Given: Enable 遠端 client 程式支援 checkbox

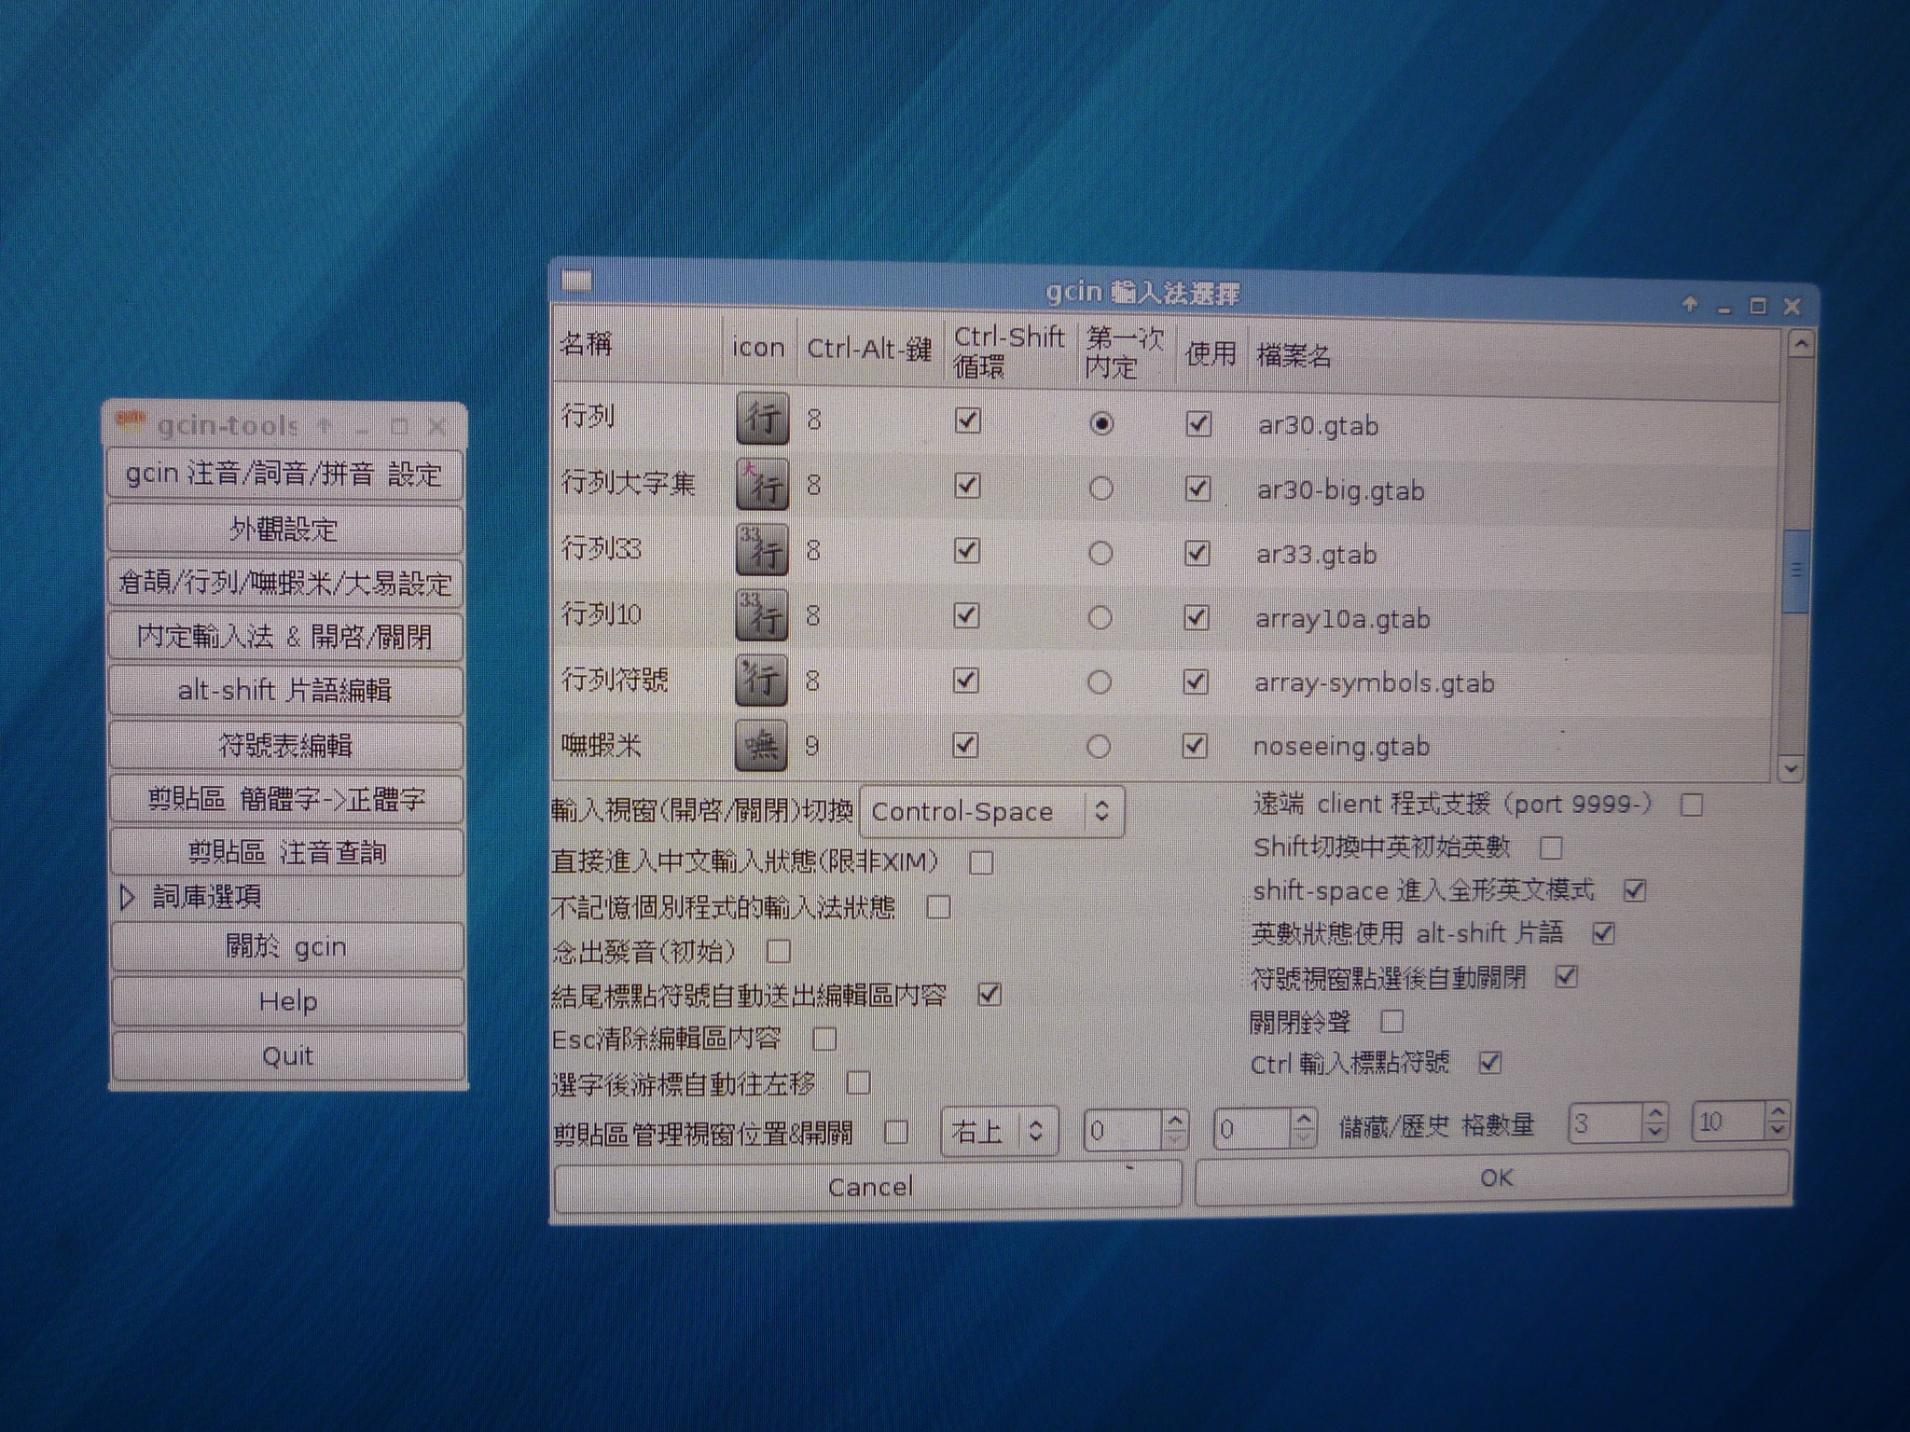Looking at the screenshot, I should point(1692,805).
